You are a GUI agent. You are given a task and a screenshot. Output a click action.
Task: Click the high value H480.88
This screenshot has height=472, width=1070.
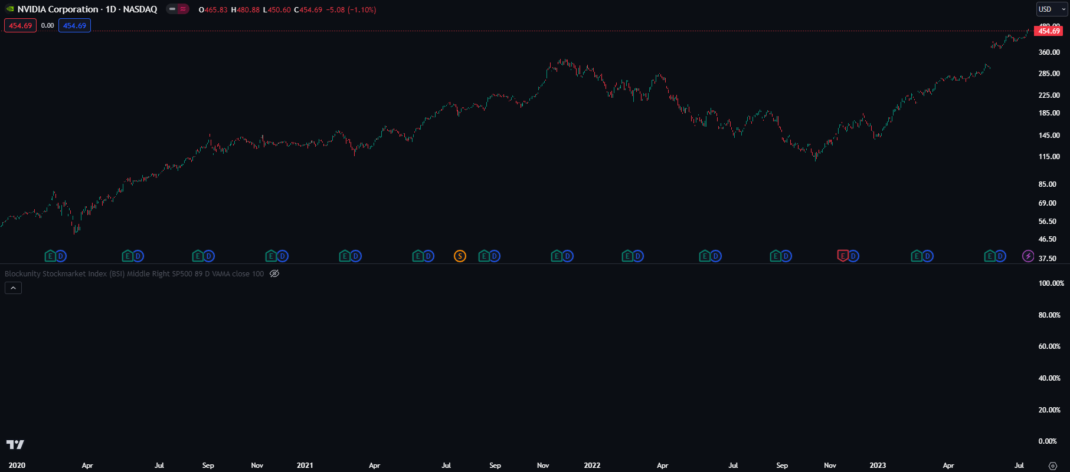point(246,10)
